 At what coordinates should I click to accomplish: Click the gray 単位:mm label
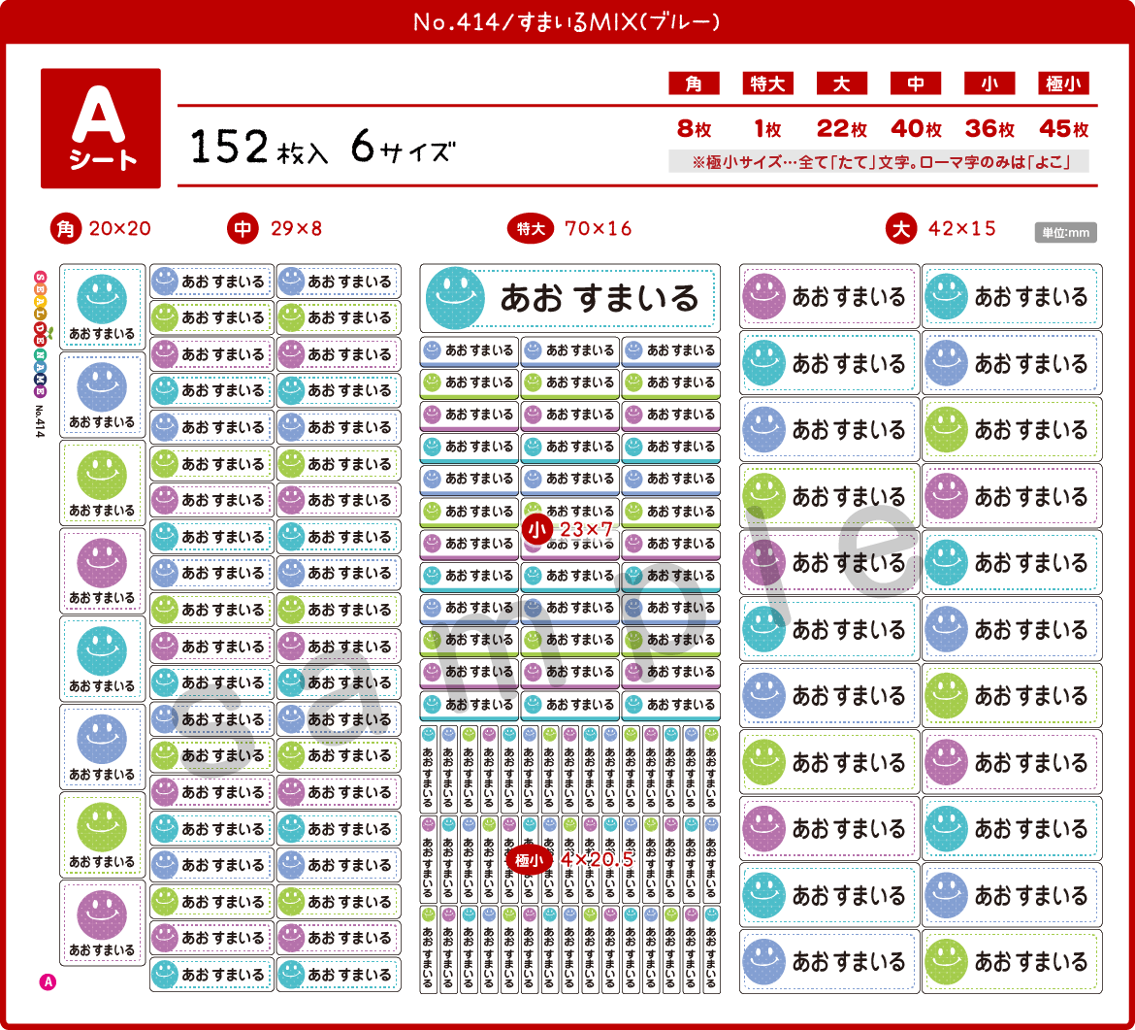1065,233
